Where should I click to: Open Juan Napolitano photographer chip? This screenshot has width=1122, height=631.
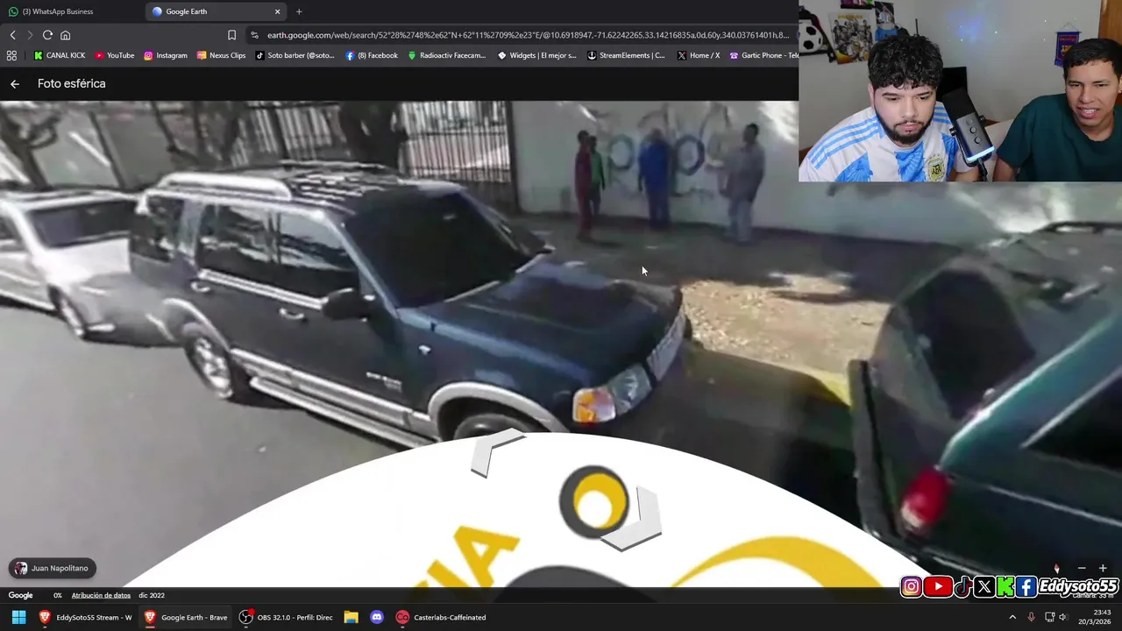pyautogui.click(x=52, y=568)
